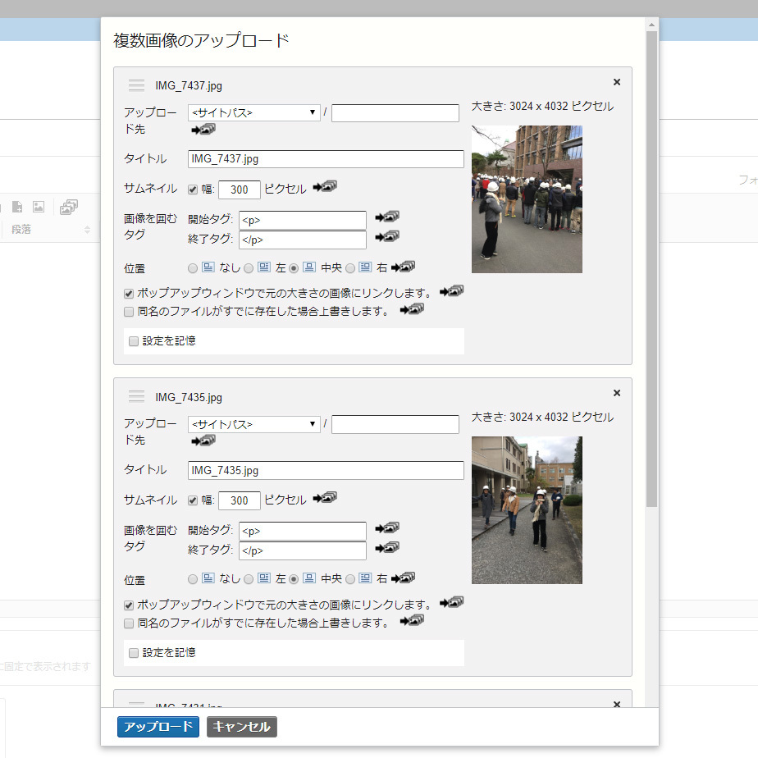Remove the third image from upload list
758x758 pixels.
[x=617, y=704]
